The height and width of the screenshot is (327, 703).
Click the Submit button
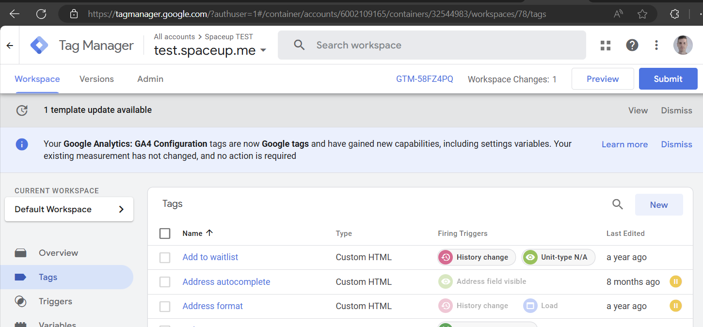(668, 79)
